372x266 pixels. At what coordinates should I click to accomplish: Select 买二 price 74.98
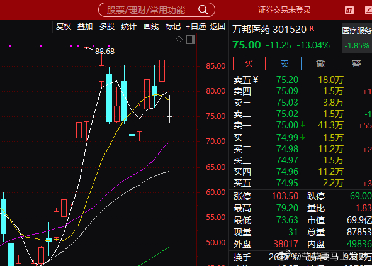[x=287, y=149]
